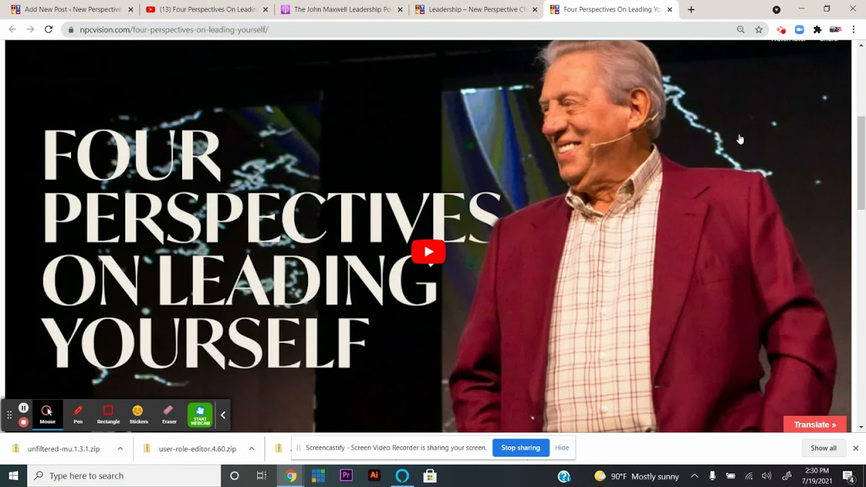This screenshot has width=866, height=487.
Task: Open the volume speaker tray icon
Action: (x=766, y=476)
